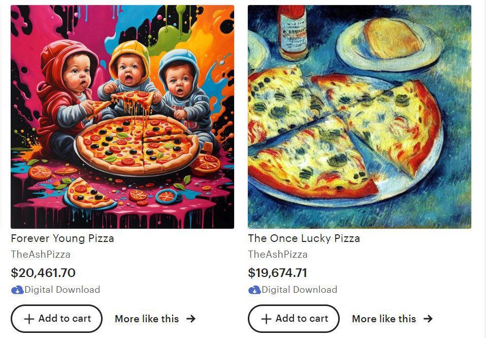Visit TheAshPizza shop under Forever Young Pizza
The width and height of the screenshot is (486, 338).
(41, 254)
